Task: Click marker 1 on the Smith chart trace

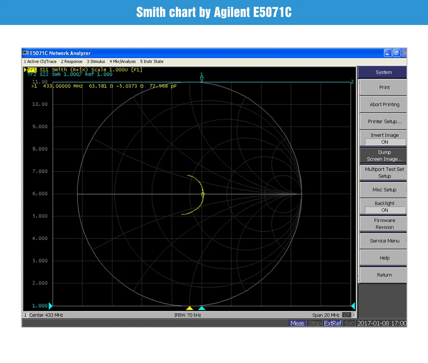Action: click(202, 194)
